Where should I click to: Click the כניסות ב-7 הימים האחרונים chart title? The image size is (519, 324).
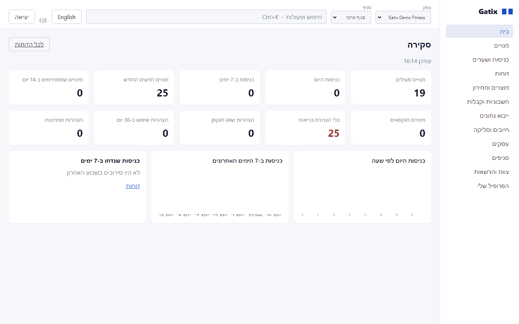pos(248,161)
